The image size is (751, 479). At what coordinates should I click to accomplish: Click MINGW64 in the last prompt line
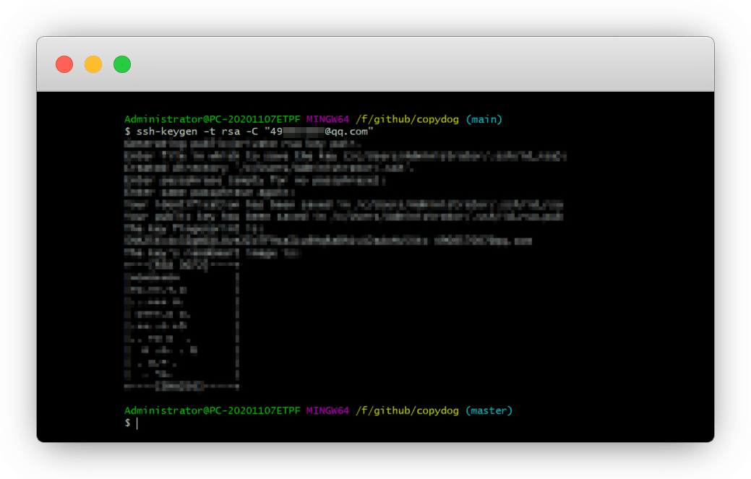(x=327, y=410)
